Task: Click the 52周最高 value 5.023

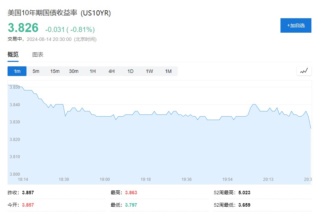Action: pyautogui.click(x=244, y=193)
